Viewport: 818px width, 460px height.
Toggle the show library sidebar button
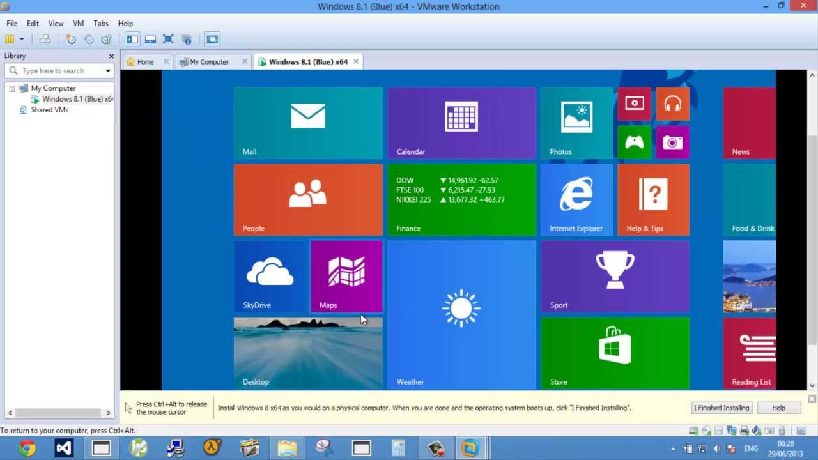point(132,39)
